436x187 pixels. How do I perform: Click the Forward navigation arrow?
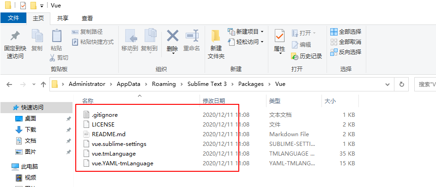24,84
